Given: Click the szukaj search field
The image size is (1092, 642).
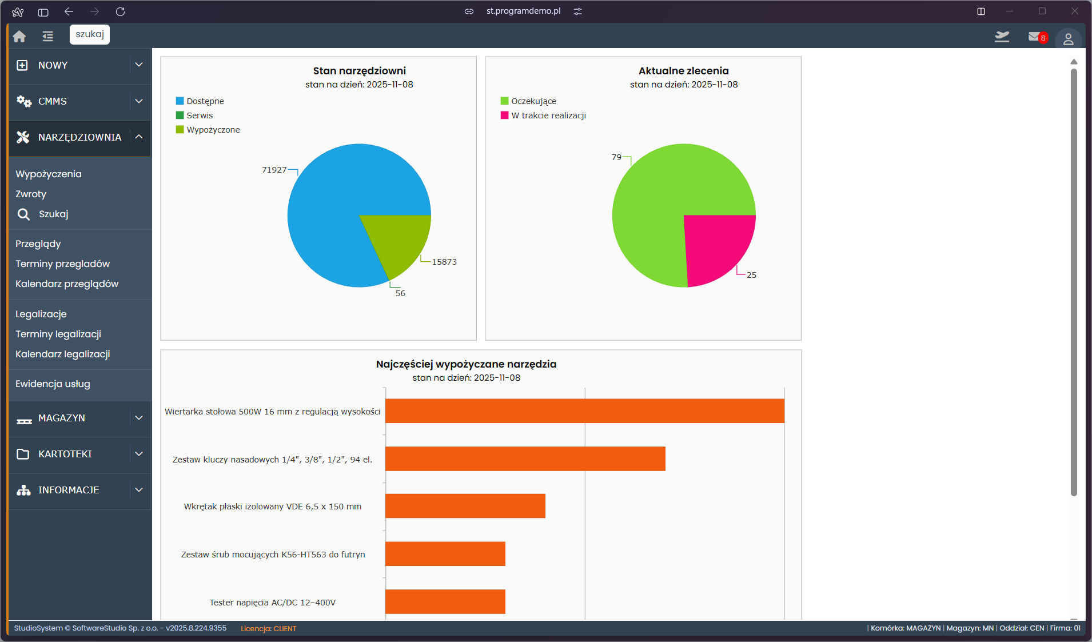Looking at the screenshot, I should pos(90,34).
